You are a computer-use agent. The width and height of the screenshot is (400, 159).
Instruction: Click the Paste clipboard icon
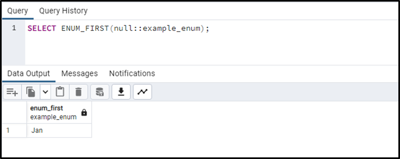[60, 92]
